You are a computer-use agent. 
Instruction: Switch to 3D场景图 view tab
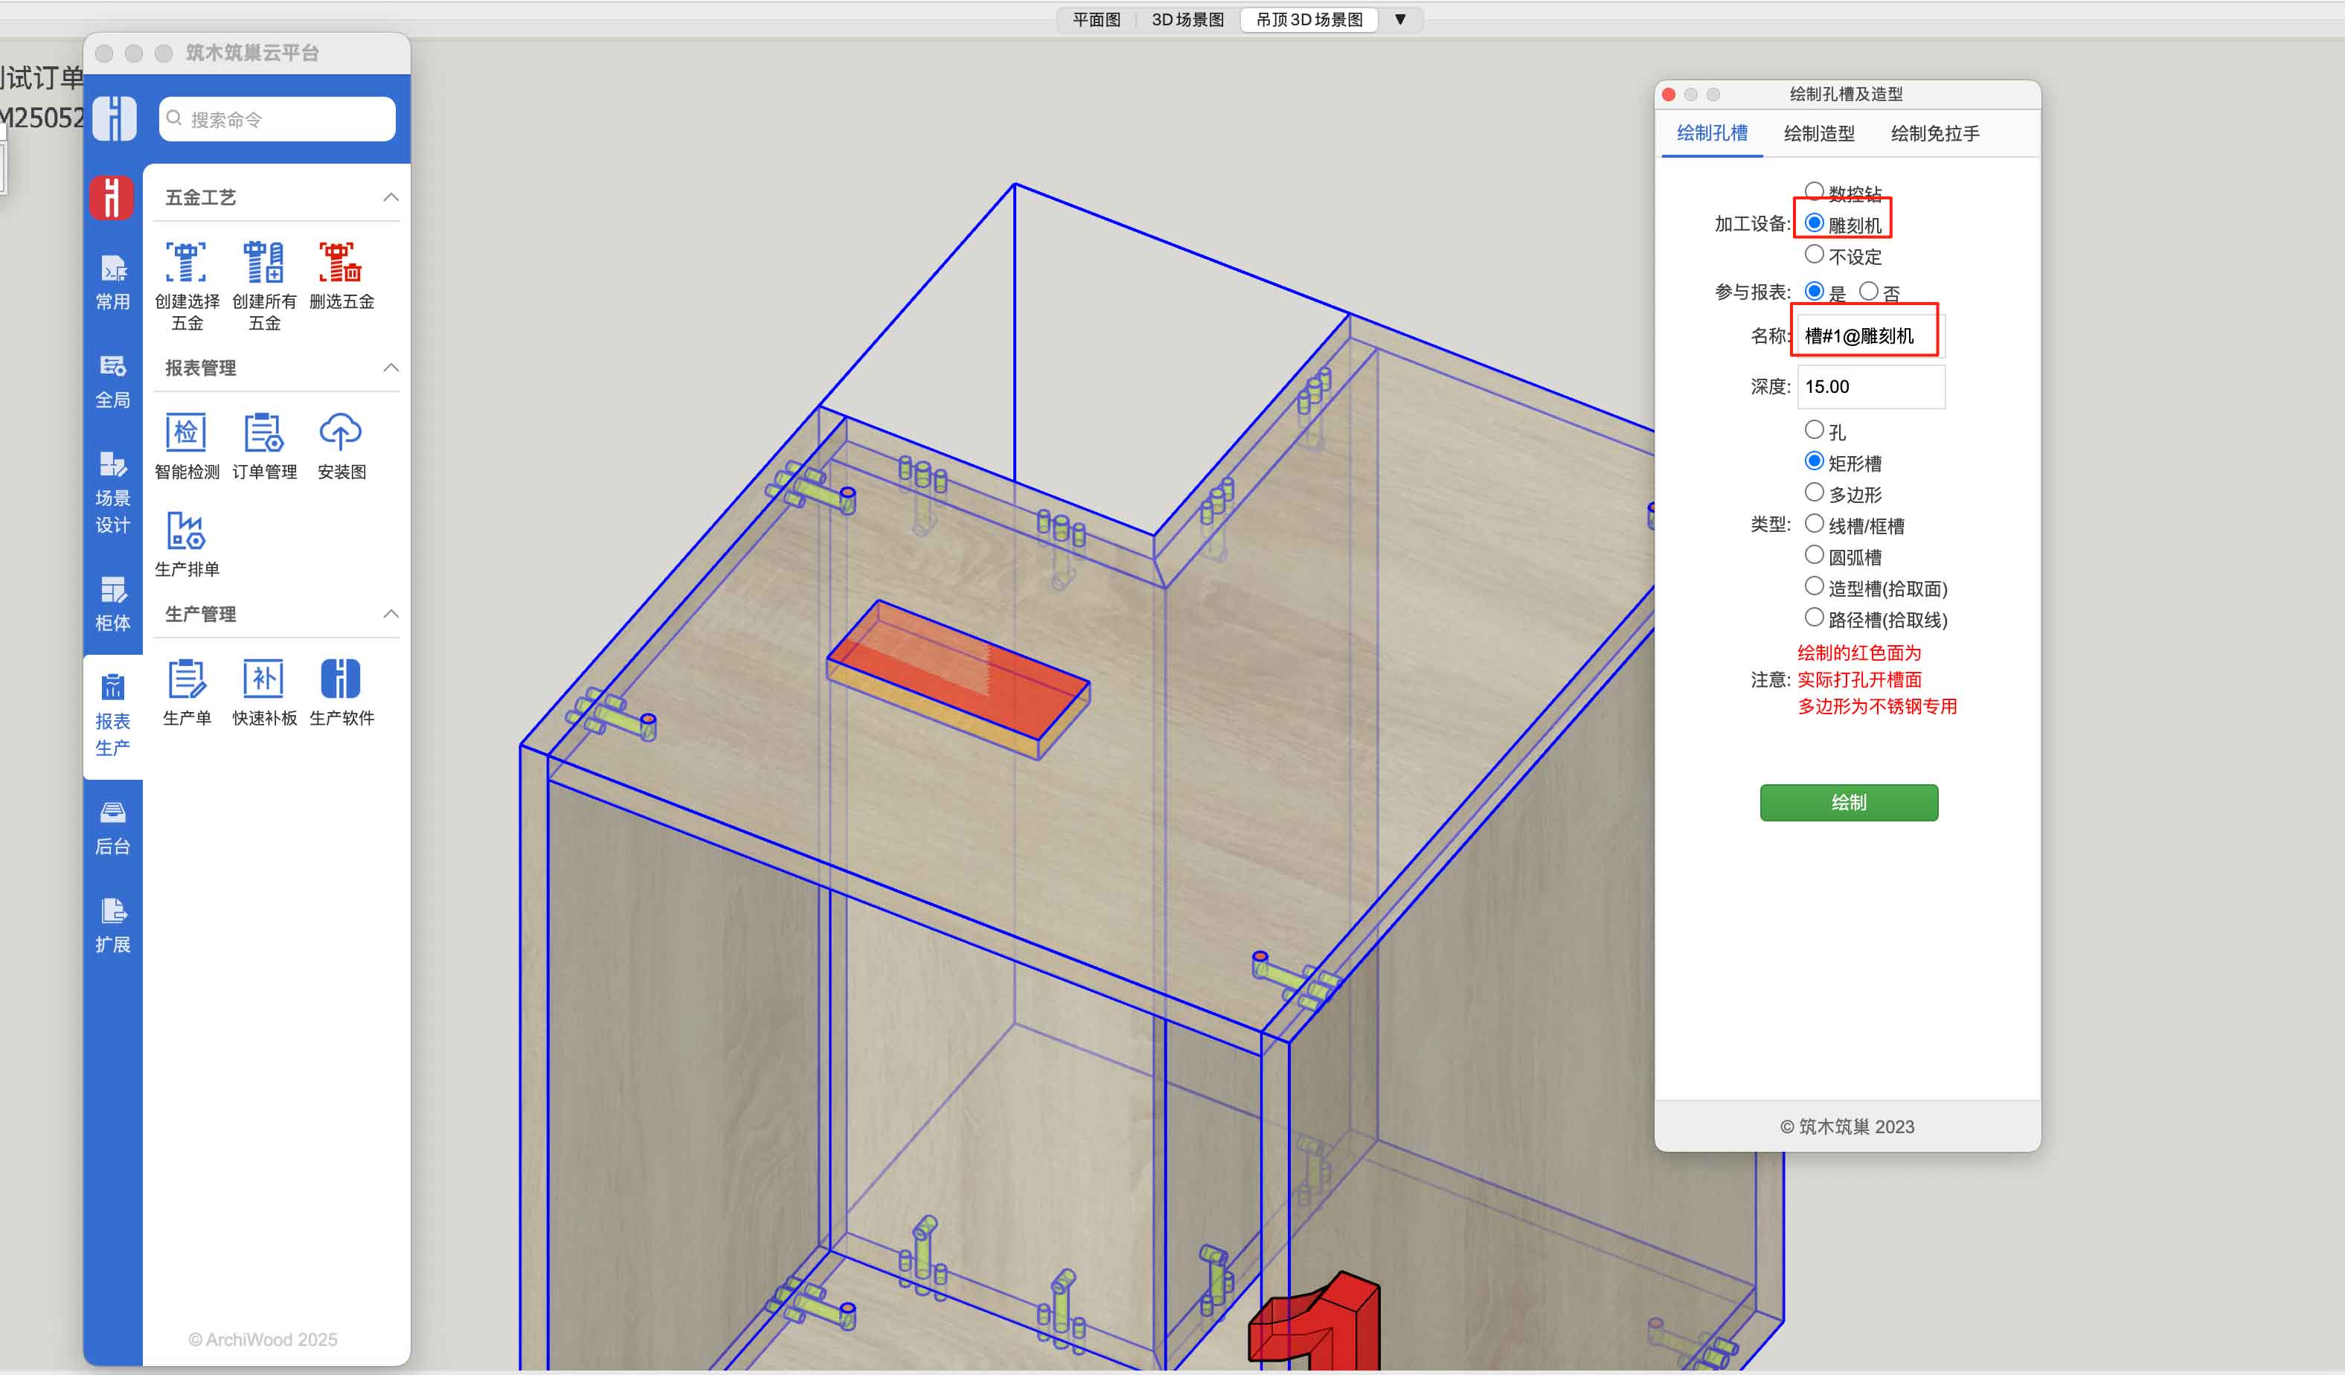1187,19
